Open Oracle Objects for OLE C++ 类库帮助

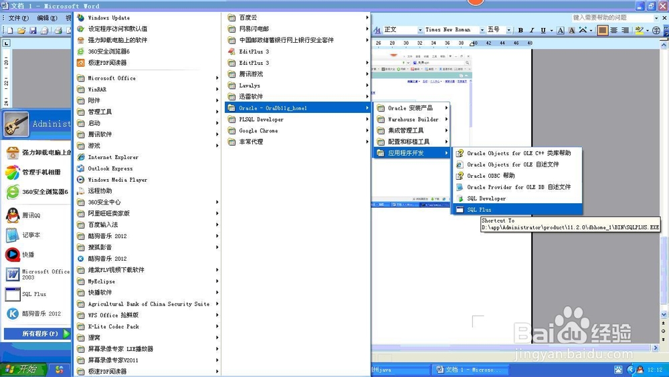(x=517, y=153)
